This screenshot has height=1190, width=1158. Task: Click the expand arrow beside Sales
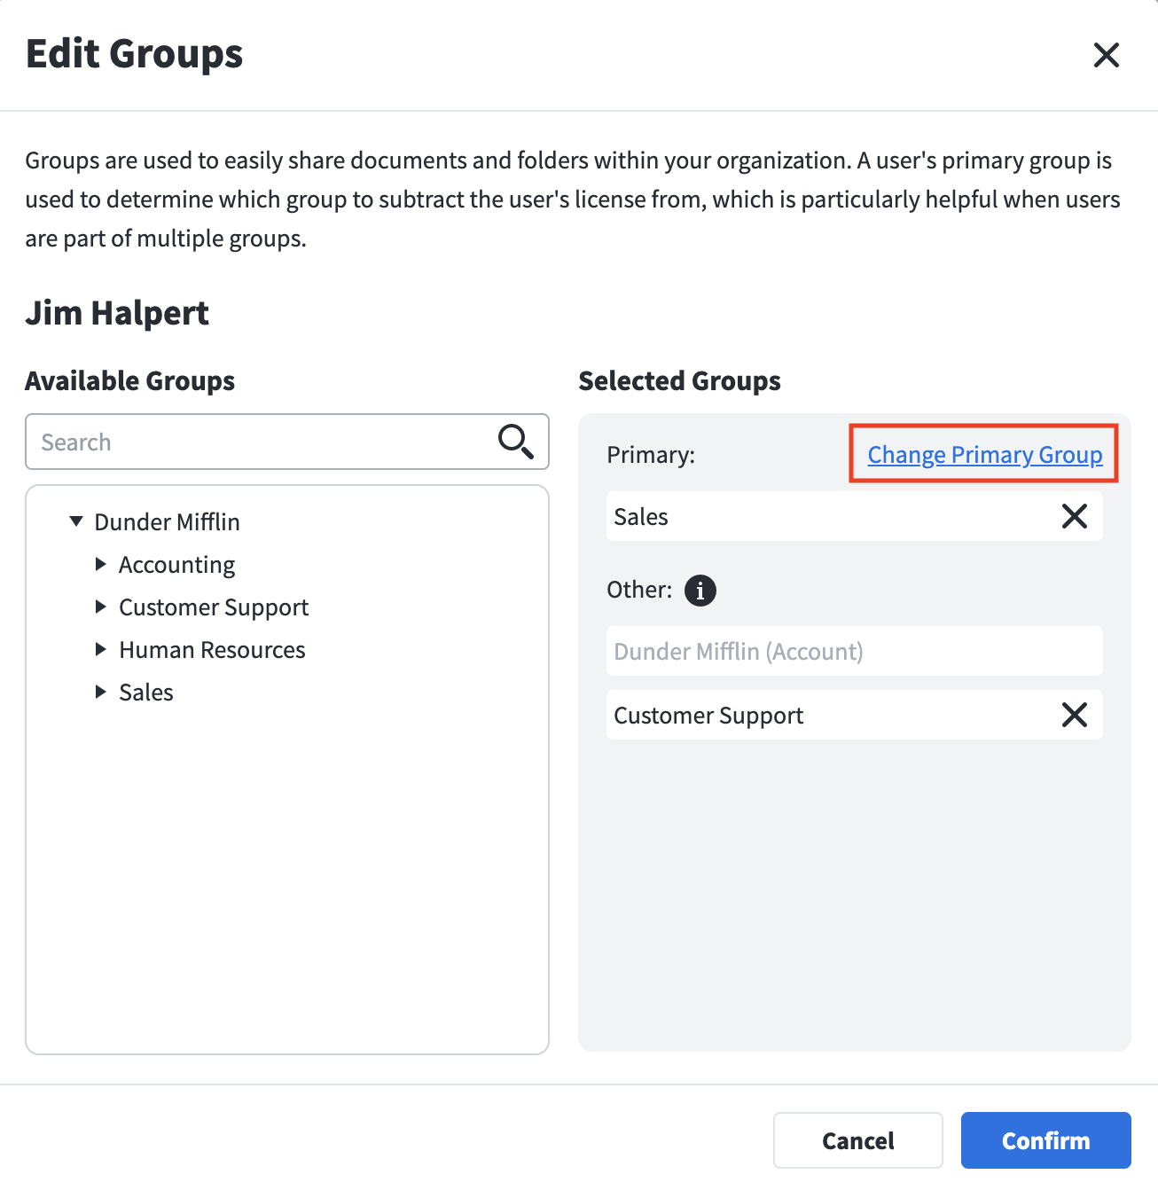tap(100, 693)
